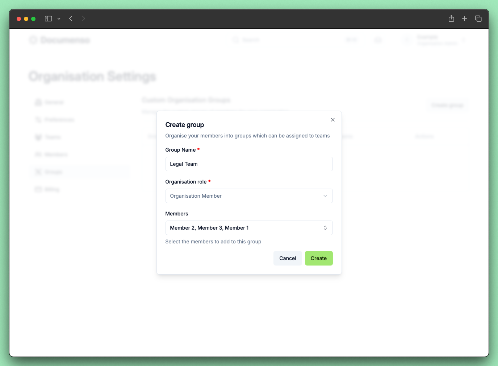Open the Members multi-select combobox
Viewport: 498px width, 366px height.
click(x=243, y=228)
